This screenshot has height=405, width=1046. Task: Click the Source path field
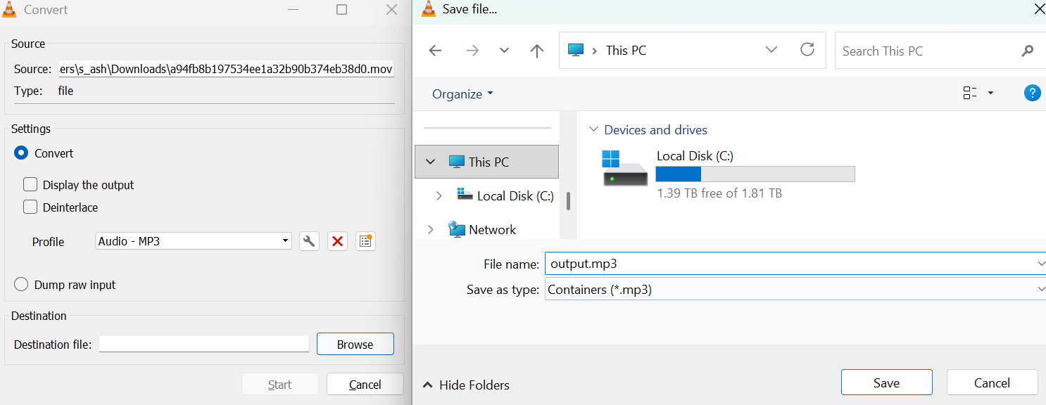[226, 69]
